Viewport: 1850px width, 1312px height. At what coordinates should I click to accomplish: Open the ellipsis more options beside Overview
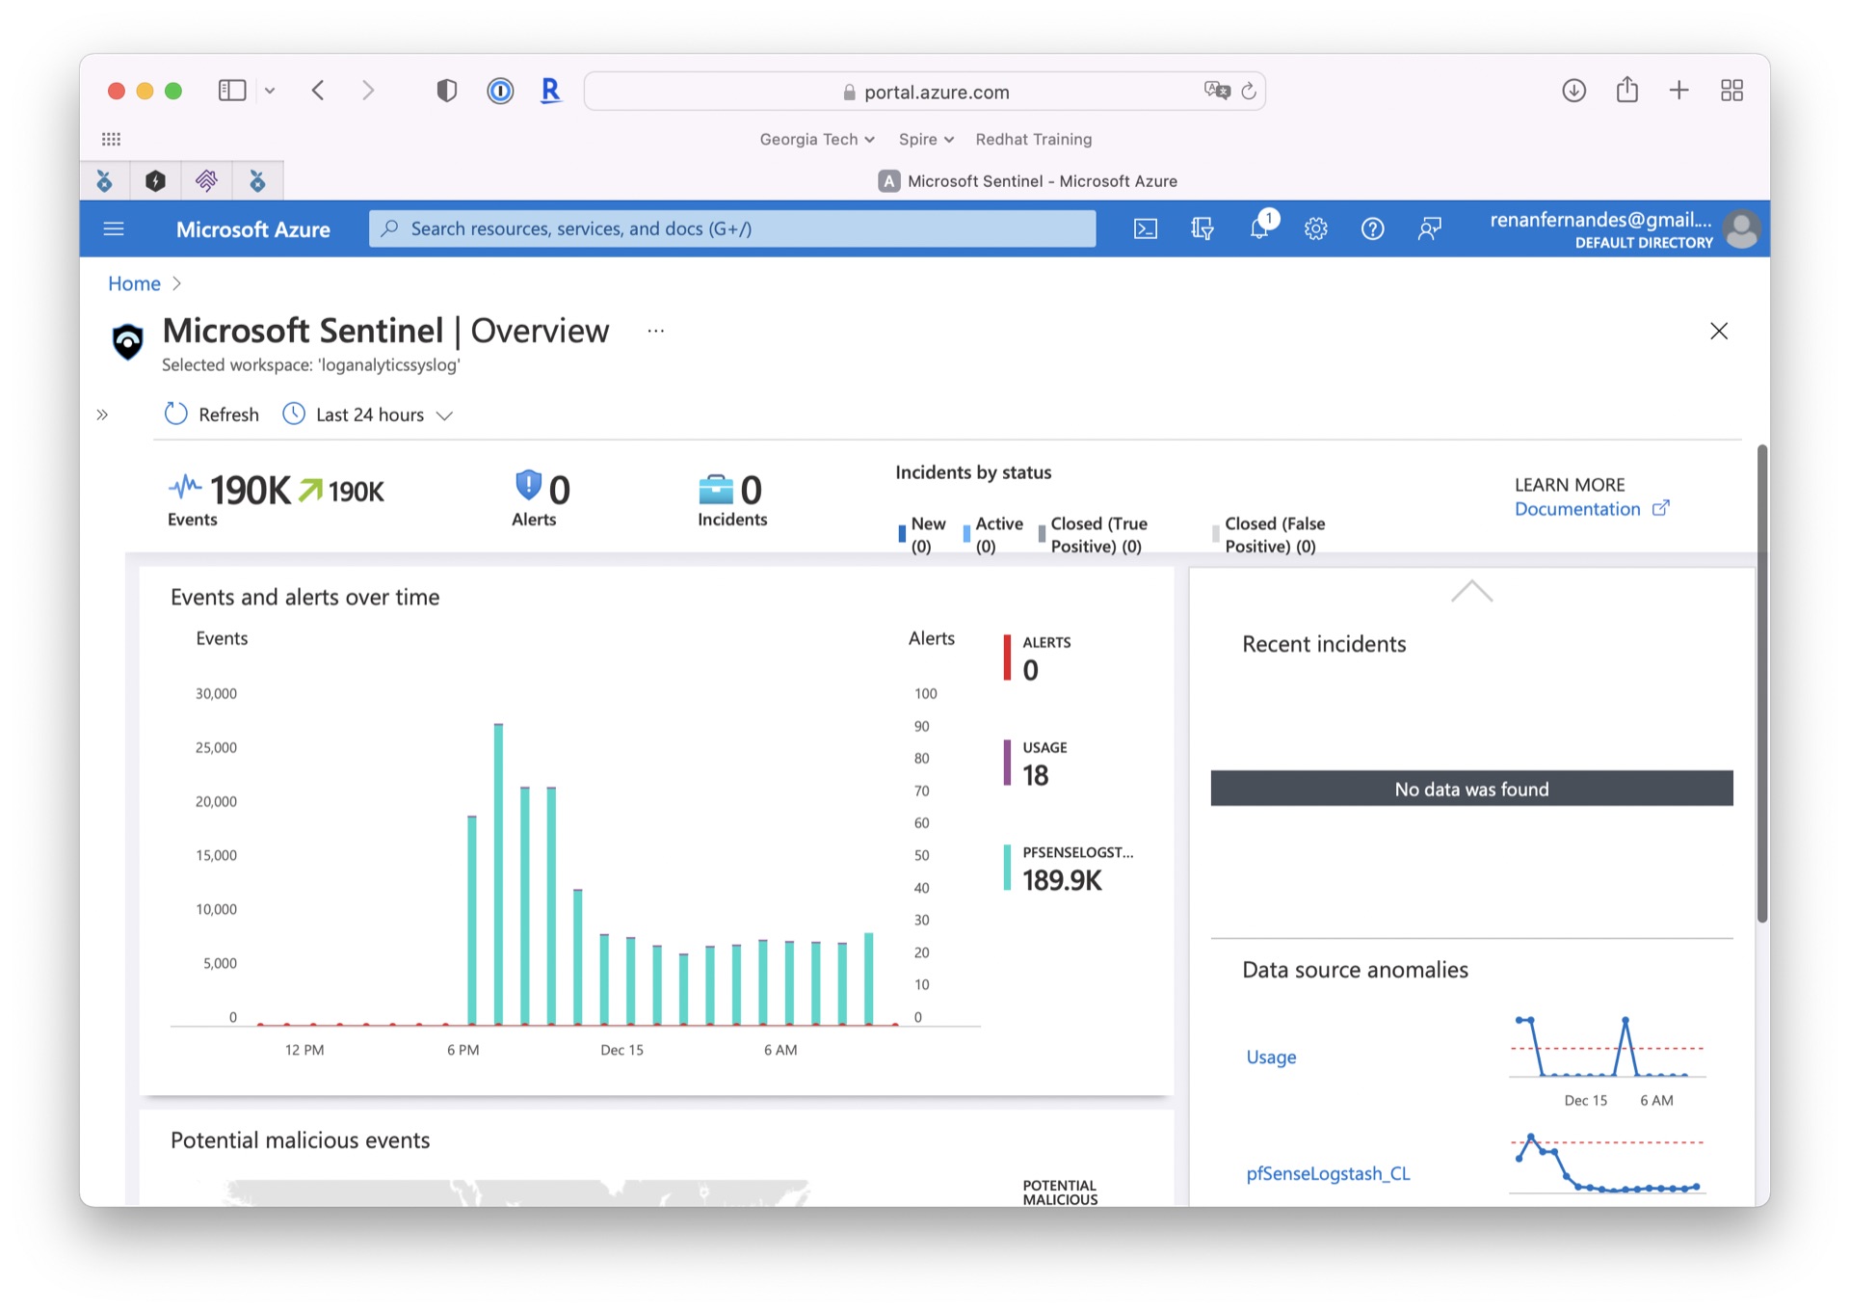656,331
